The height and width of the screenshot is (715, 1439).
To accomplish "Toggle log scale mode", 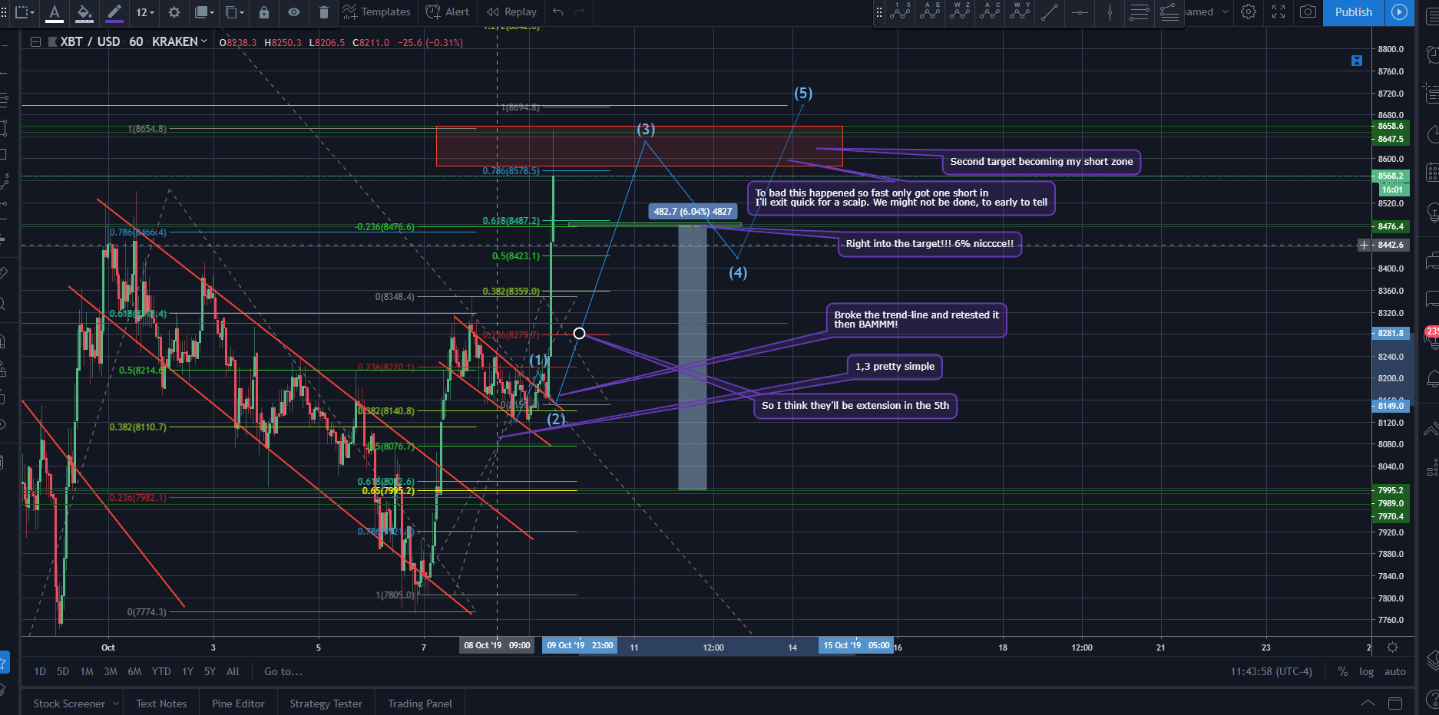I will [1367, 671].
